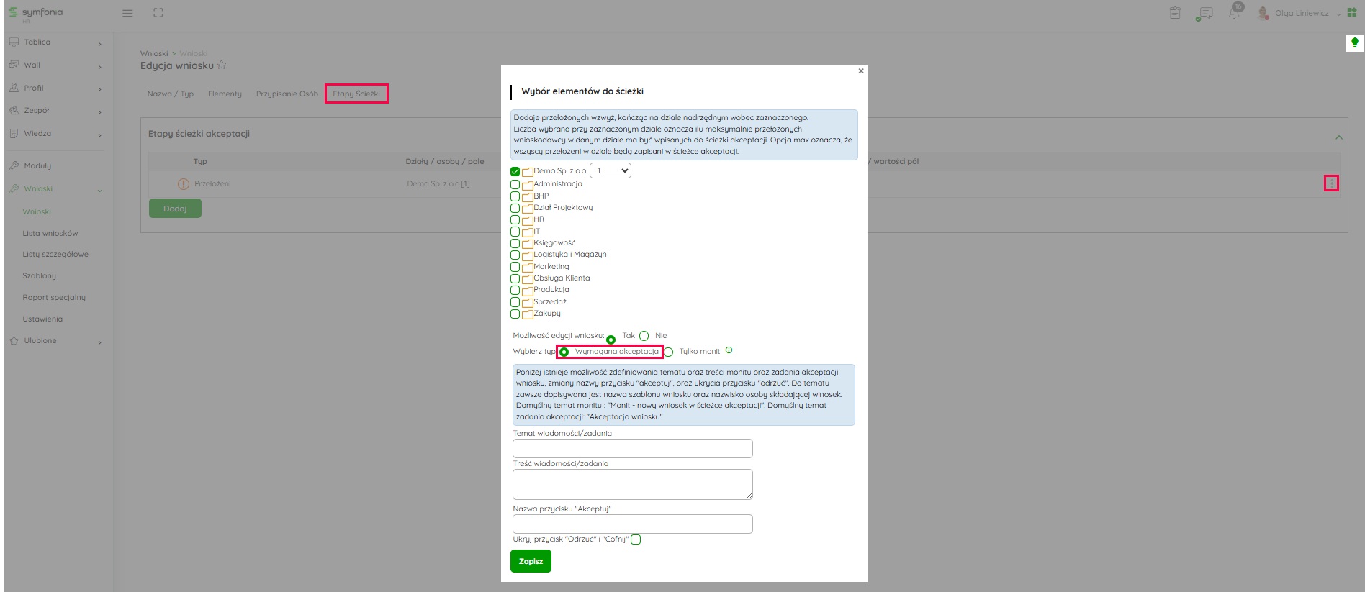This screenshot has height=592, width=1365.
Task: Select the Tylko monit radio option
Action: [669, 352]
